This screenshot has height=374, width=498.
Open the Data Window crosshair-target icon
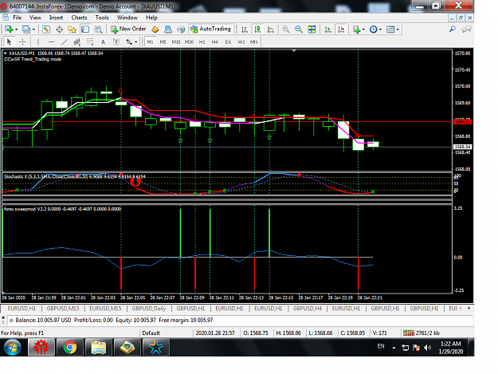[x=60, y=30]
